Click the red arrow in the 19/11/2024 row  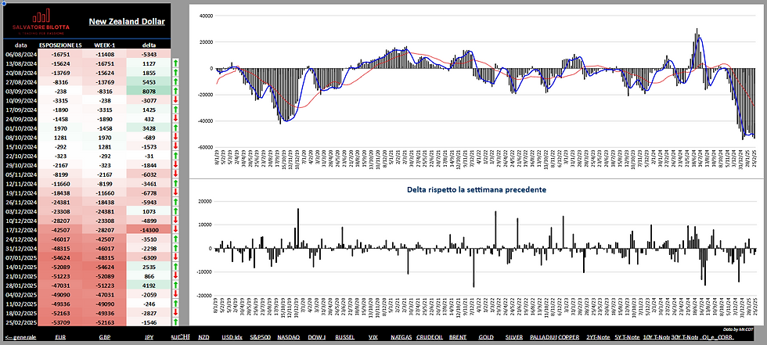175,192
